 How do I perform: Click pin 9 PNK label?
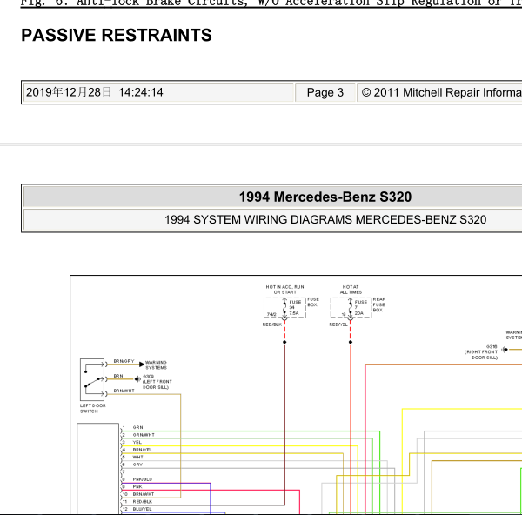pos(137,486)
